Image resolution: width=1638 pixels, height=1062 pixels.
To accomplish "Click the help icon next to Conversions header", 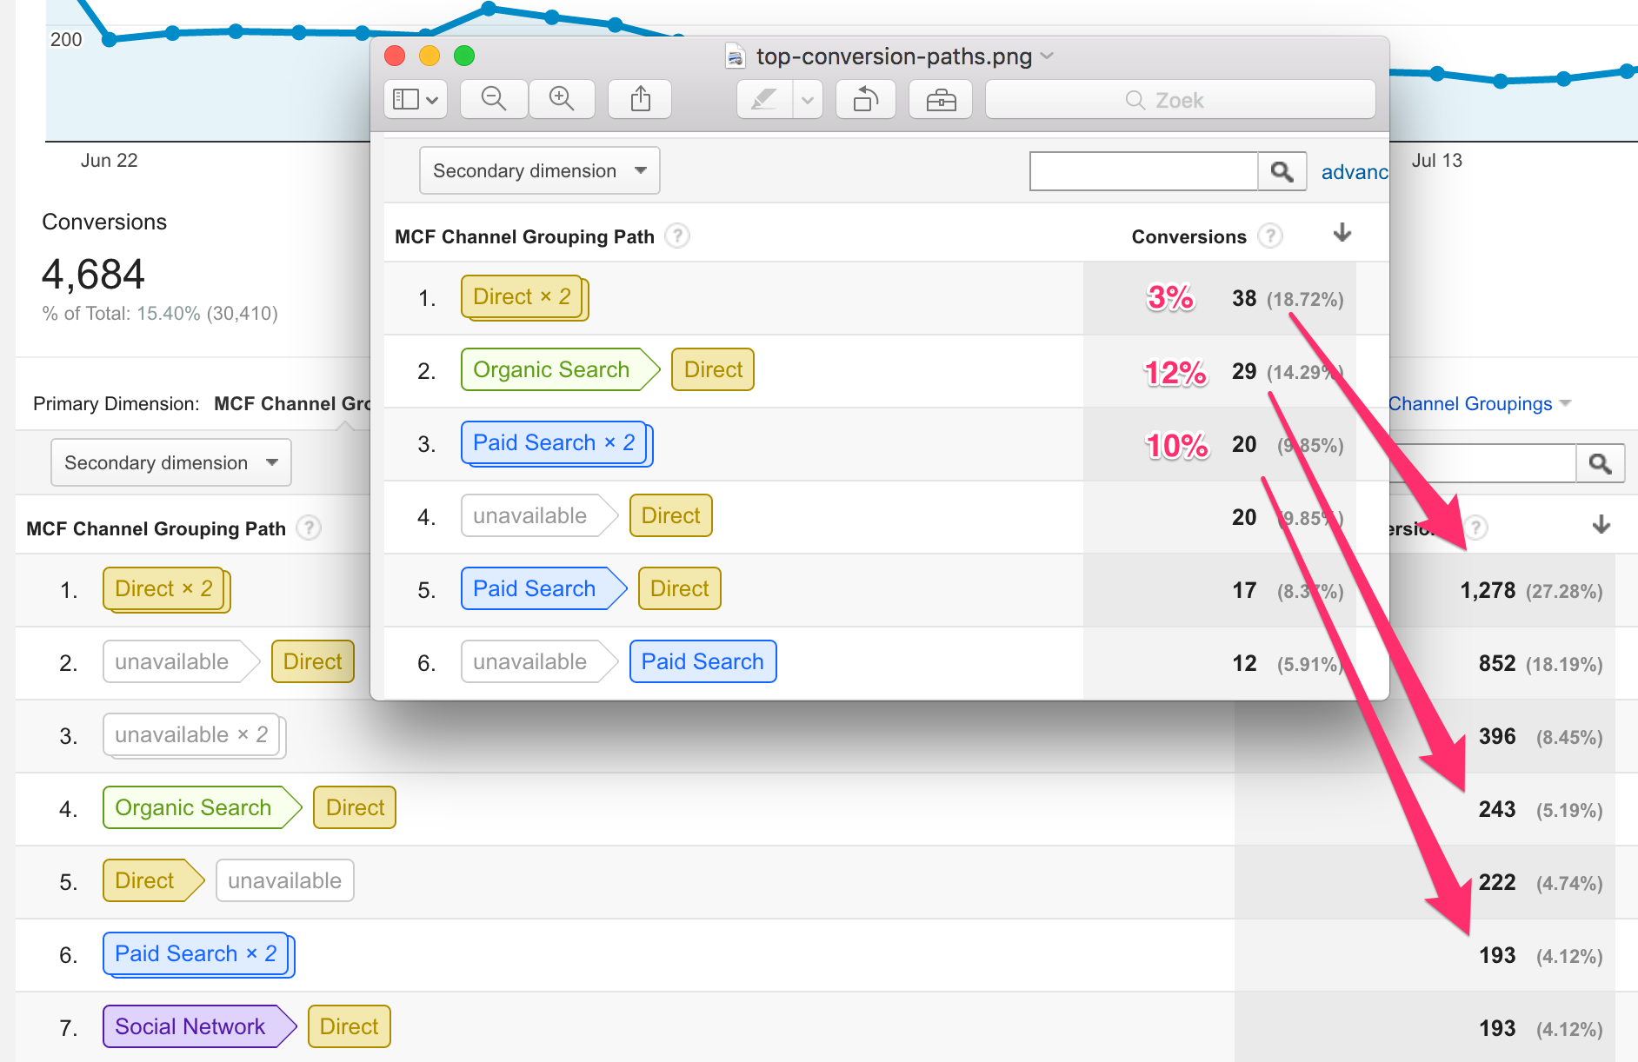I will (1270, 236).
